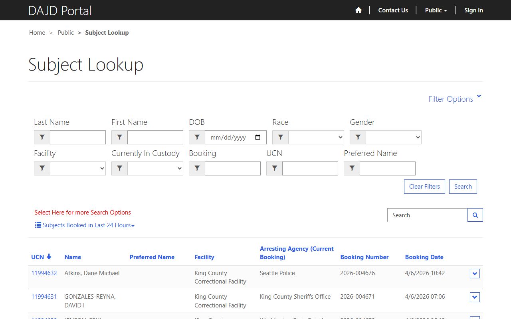Click the filter icon beside First Name

coord(119,138)
